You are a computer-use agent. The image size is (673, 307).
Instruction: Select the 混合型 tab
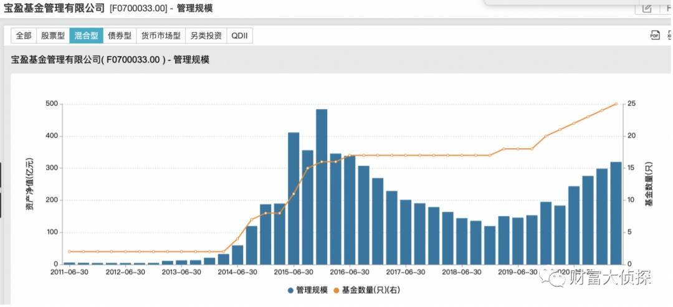tap(86, 35)
